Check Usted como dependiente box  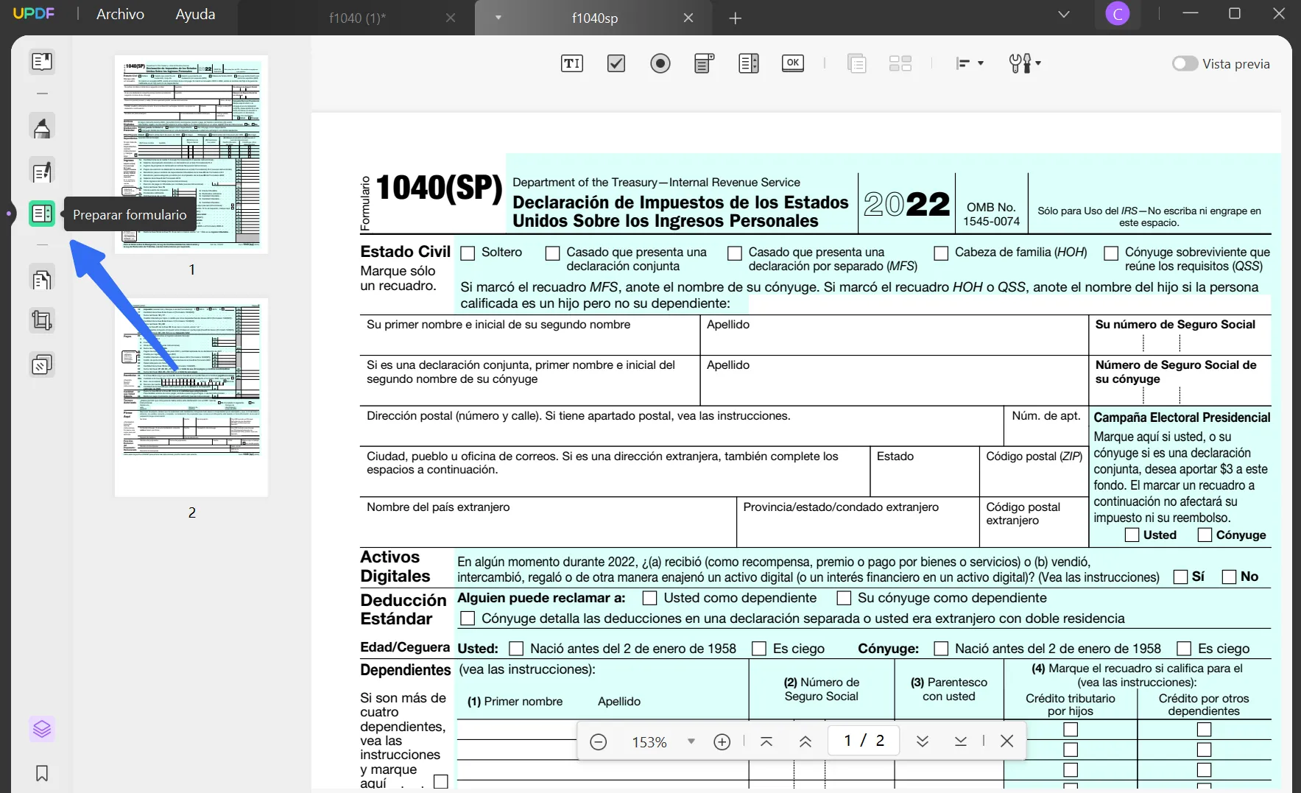click(649, 598)
